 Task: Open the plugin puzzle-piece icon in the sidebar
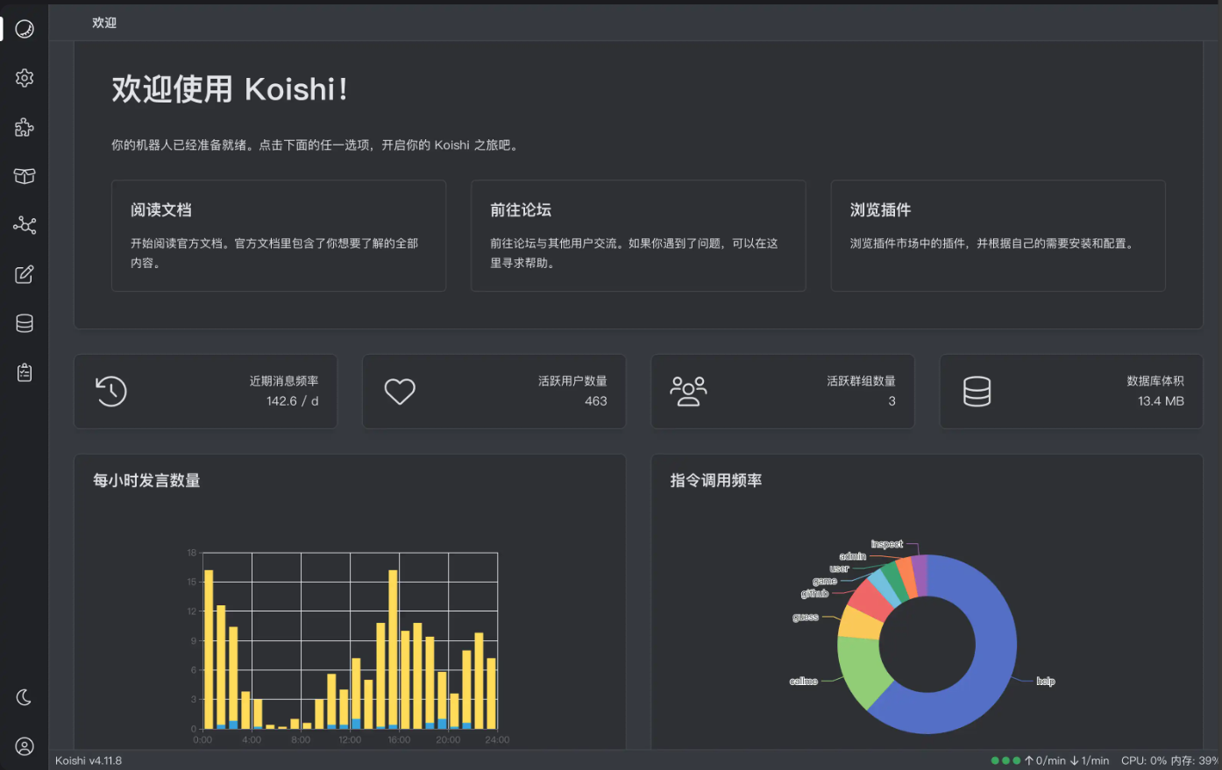coord(25,127)
